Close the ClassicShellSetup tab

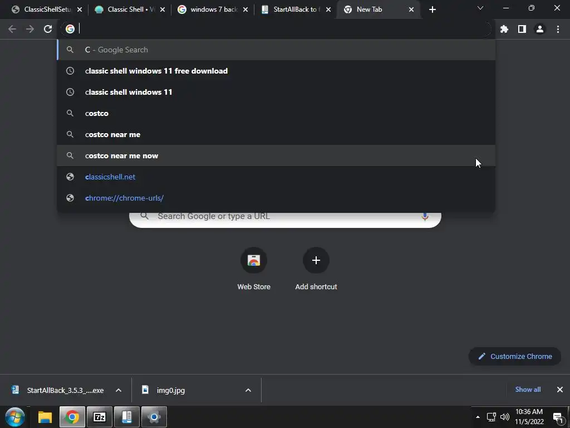80,10
